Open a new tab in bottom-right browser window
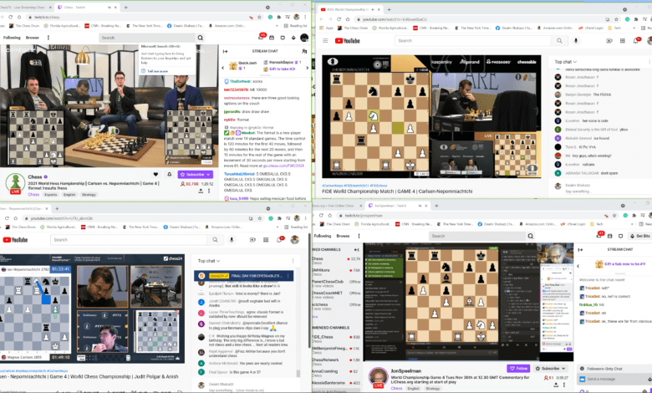 tap(436, 206)
